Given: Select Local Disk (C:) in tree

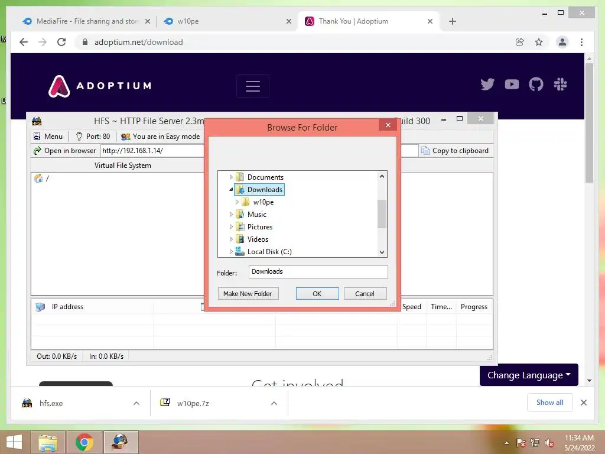Looking at the screenshot, I should pos(269,251).
